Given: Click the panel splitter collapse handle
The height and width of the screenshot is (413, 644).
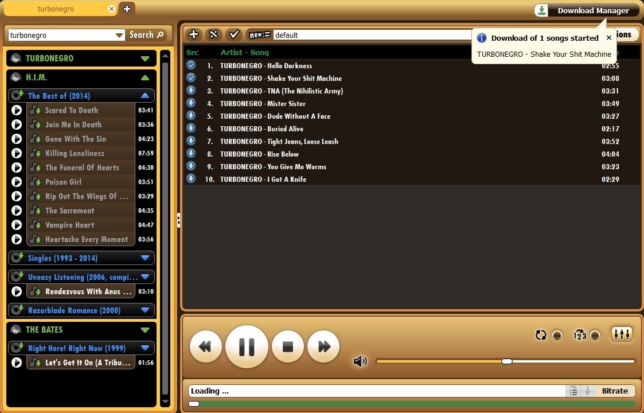Looking at the screenshot, I should coord(178,220).
